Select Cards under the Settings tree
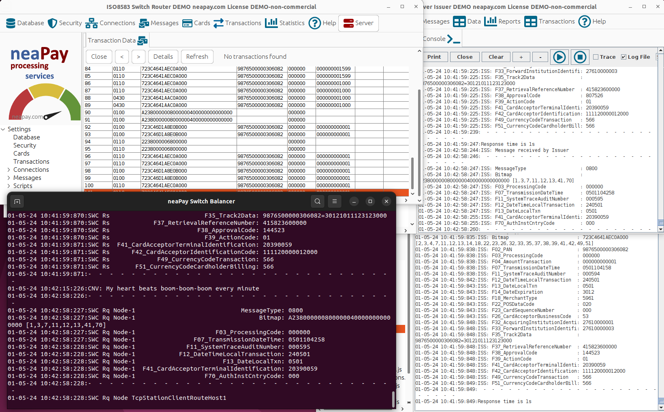This screenshot has width=664, height=412. point(21,154)
